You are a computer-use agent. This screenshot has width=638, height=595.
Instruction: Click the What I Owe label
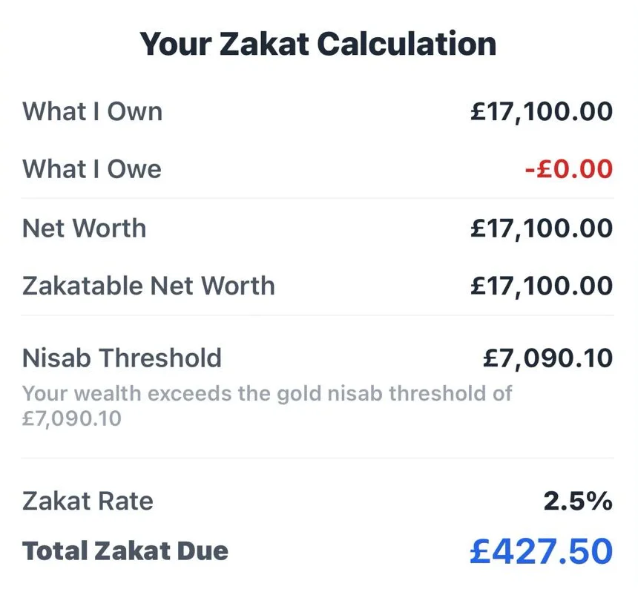[92, 169]
